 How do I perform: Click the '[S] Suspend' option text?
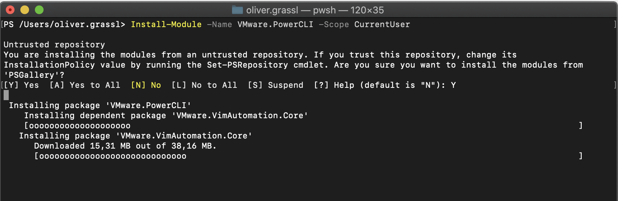(x=275, y=85)
